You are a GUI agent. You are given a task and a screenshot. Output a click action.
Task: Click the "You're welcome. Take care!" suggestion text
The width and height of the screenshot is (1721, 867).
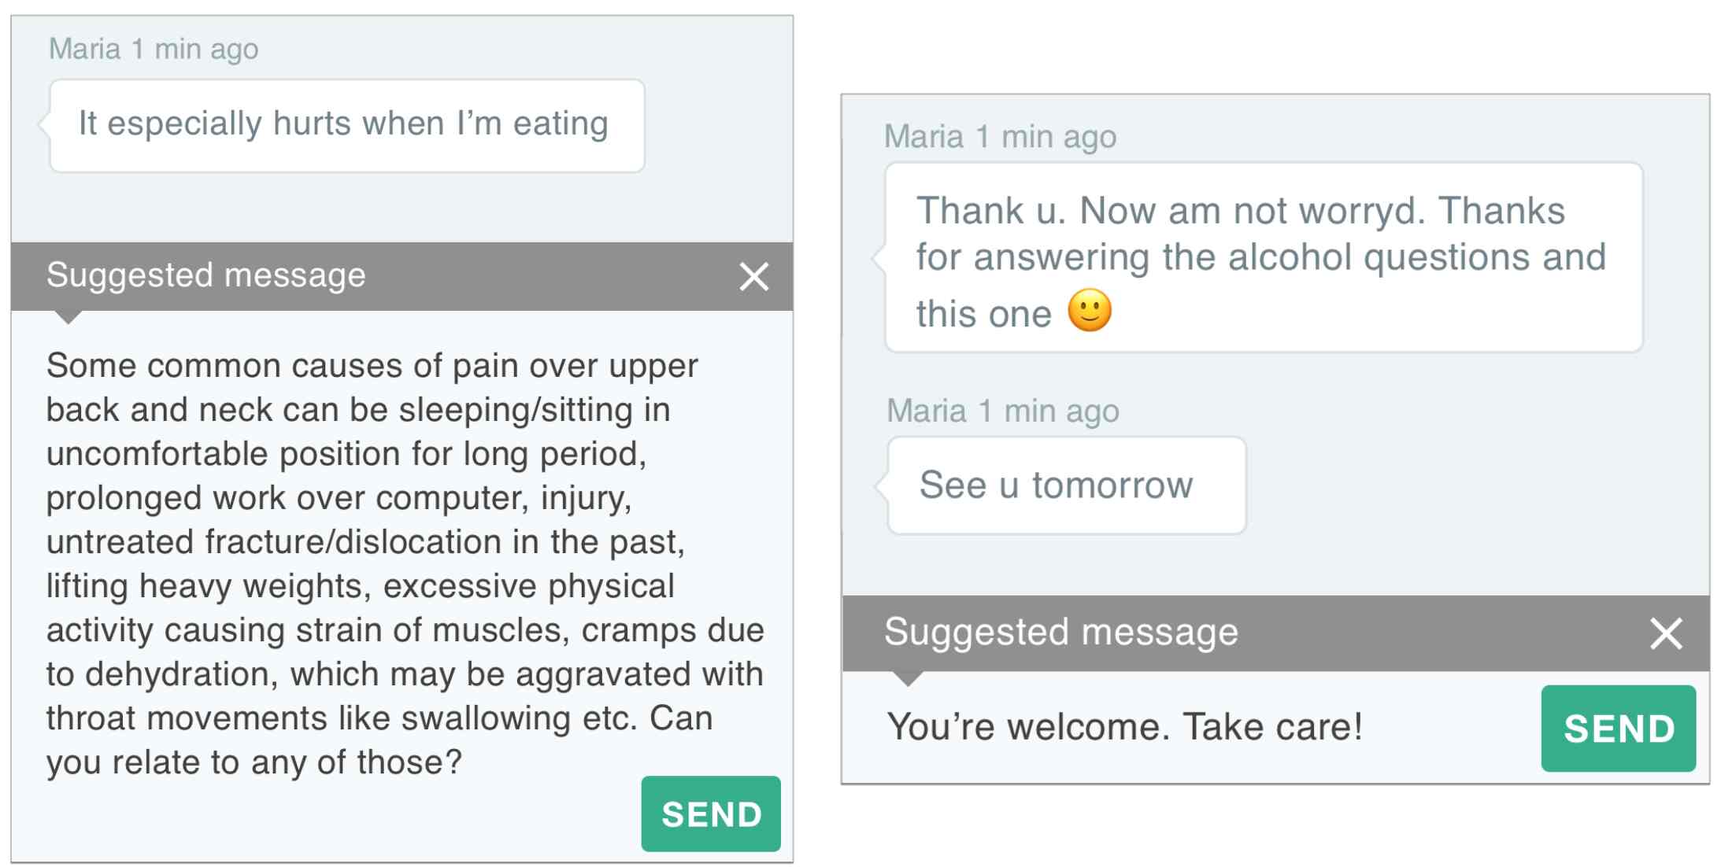tap(1124, 727)
